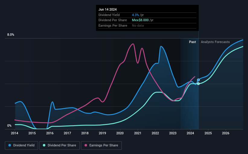The height and width of the screenshot is (154, 248).
Task: Click the Mex$8.000 dividend per share value
Action: tap(140, 20)
